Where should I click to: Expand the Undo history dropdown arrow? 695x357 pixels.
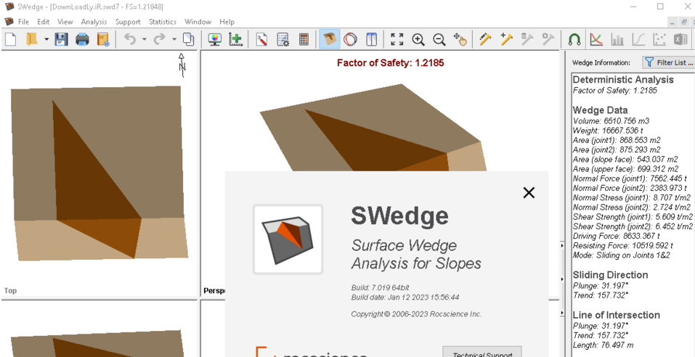[x=144, y=39]
